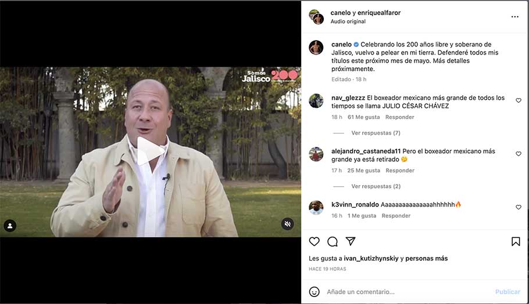Expand Ver respuestas (2) replies
This screenshot has height=304, width=529.
[x=376, y=186]
